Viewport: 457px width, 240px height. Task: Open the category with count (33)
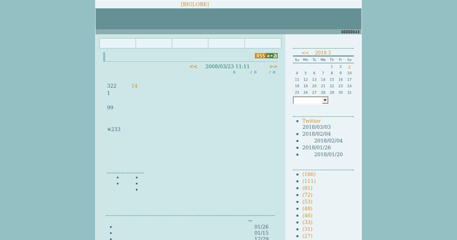[307, 222]
